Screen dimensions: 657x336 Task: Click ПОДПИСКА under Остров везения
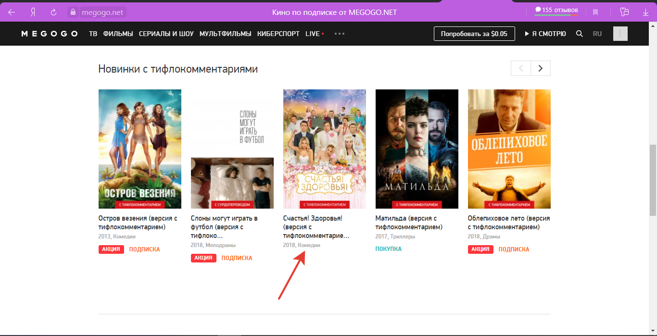coord(144,249)
